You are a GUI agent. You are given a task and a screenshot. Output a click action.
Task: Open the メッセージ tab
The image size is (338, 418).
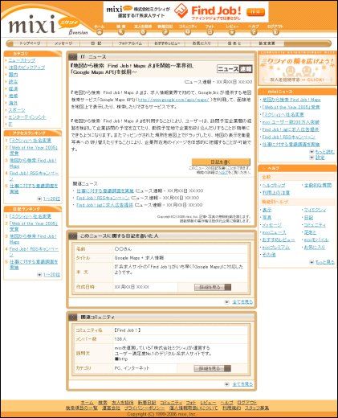pyautogui.click(x=63, y=43)
